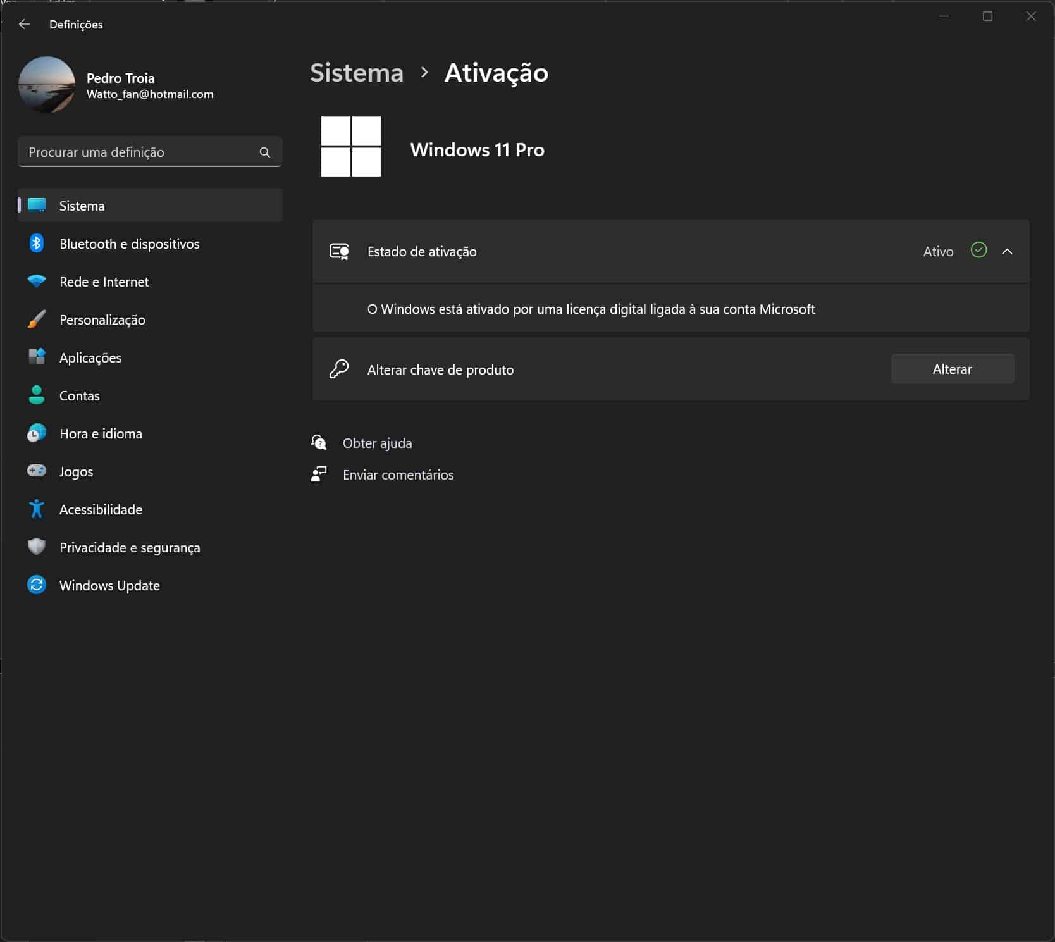Click the Jogos gamepad icon

[x=37, y=471]
